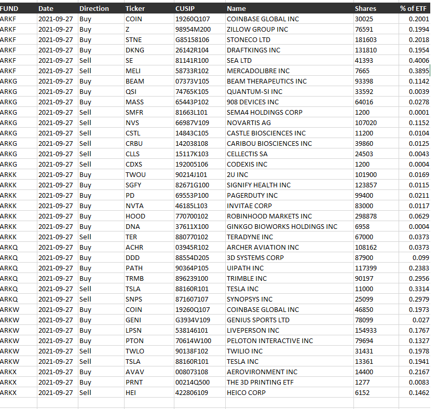Select the PELOTON INTERACTIVE INC cell

pyautogui.click(x=269, y=340)
